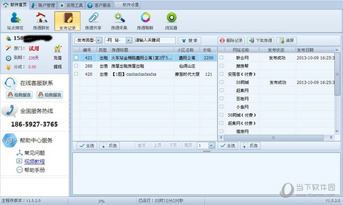This screenshot has height=205, width=343.
Task: Open the 视频教程 video tutorial link
Action: (x=34, y=161)
